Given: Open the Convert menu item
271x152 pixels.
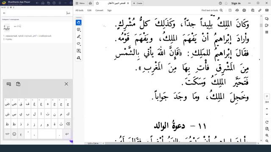Looking at the screenshot, I should click(x=99, y=10).
